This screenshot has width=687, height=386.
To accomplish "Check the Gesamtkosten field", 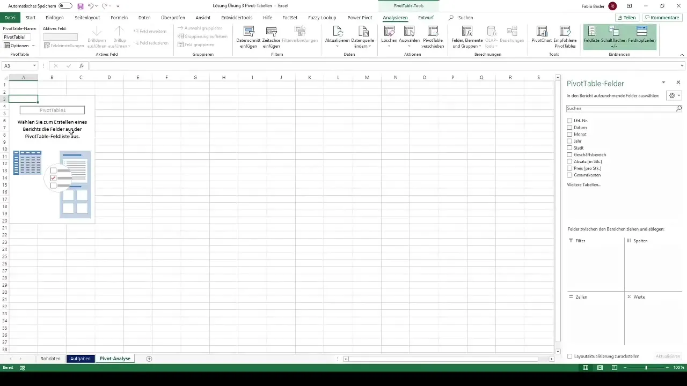I will [x=570, y=175].
